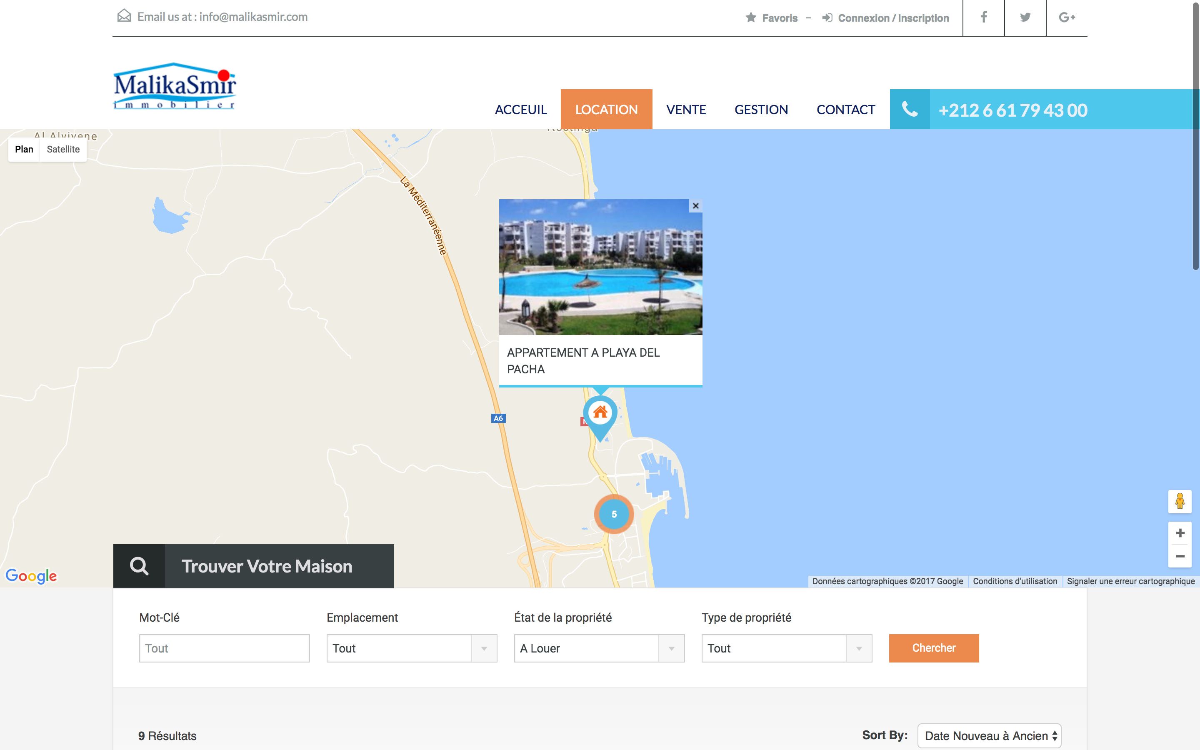Click the phone handset icon
This screenshot has height=750, width=1200.
[x=910, y=109]
